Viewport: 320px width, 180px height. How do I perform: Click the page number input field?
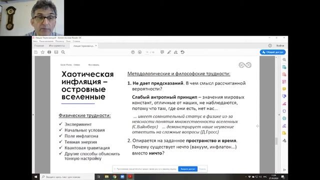pyautogui.click(x=147, y=52)
